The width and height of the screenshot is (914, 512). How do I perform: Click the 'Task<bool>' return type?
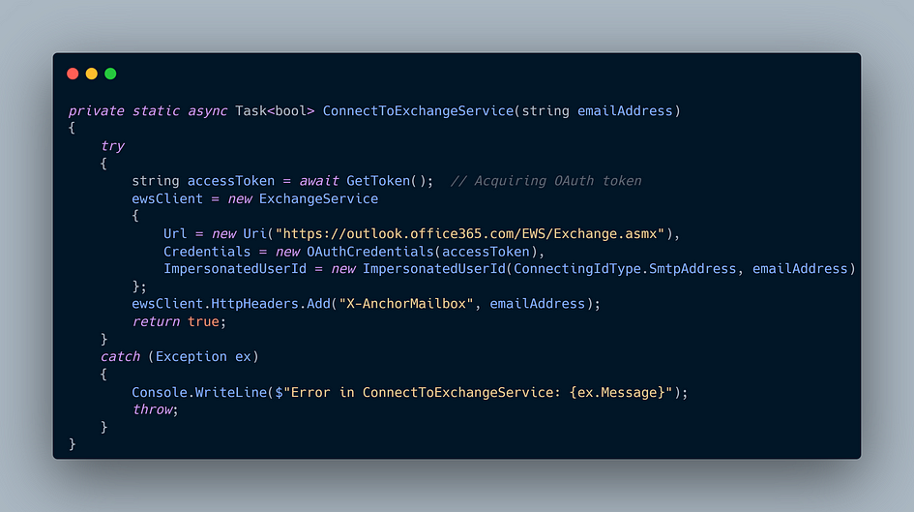point(275,110)
